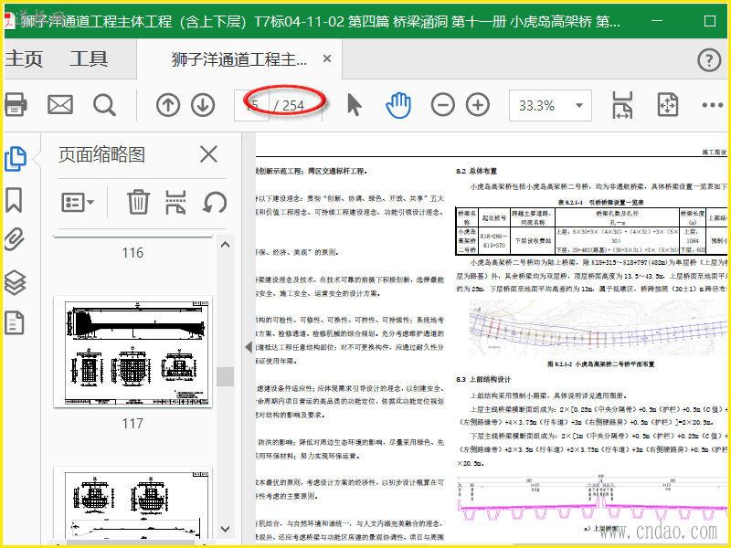Close the 页面缩略图 panel
This screenshot has width=731, height=548.
point(208,153)
